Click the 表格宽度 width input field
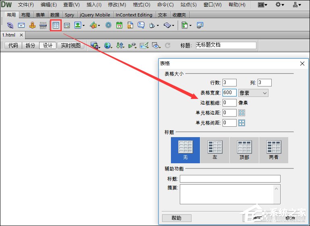Viewport: 310px width, 226px height. tap(229, 92)
